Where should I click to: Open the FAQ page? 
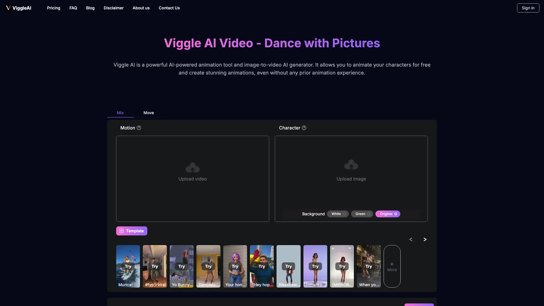coord(73,8)
